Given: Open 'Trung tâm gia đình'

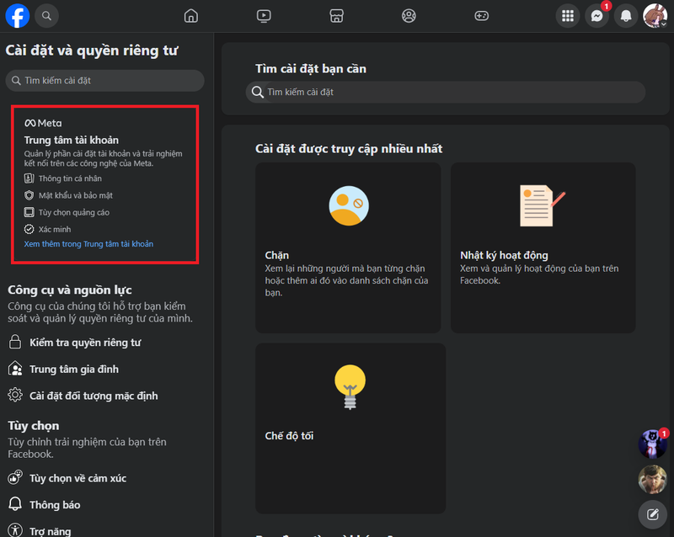Looking at the screenshot, I should click(x=74, y=369).
